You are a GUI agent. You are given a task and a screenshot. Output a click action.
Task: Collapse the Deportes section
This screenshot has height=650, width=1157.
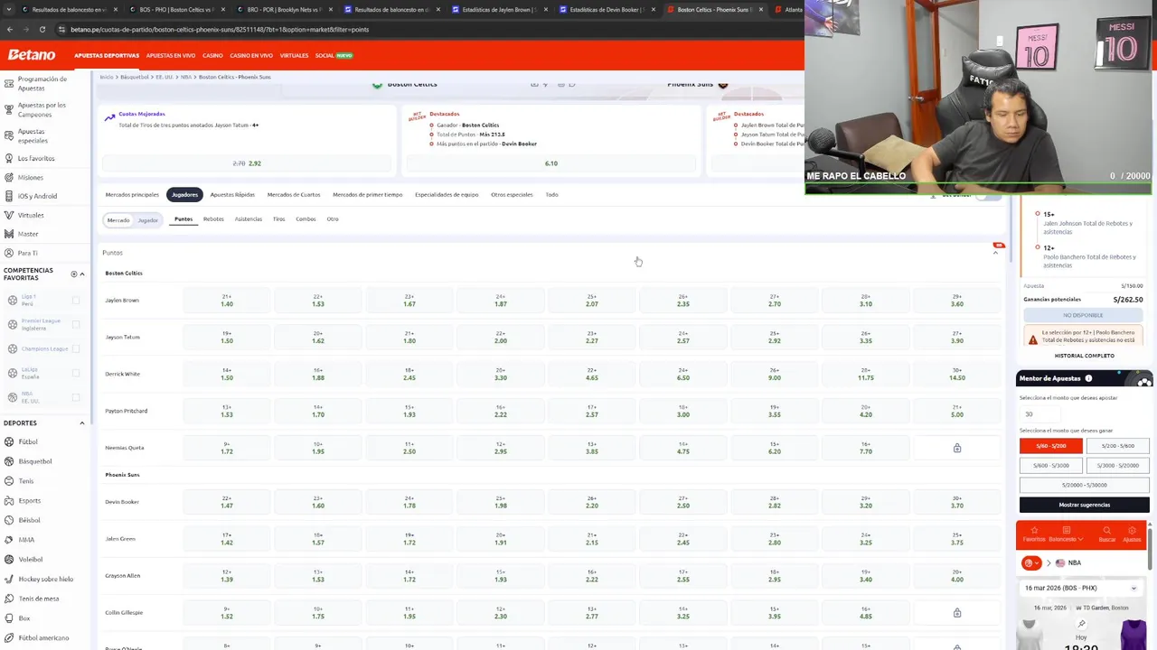(x=82, y=422)
